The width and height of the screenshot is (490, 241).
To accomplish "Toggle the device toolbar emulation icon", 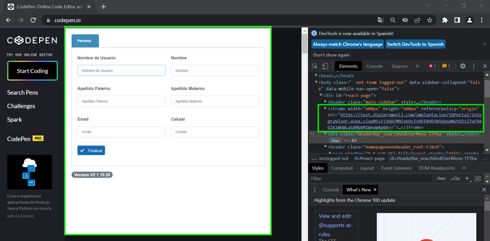I will (325, 66).
